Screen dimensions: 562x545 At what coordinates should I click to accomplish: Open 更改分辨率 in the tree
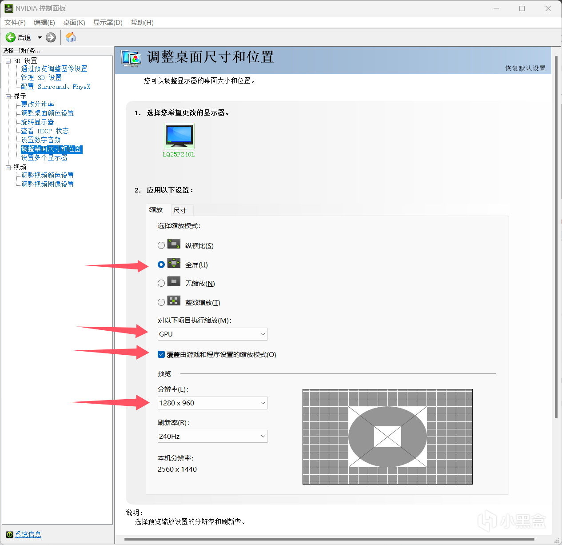click(x=38, y=104)
